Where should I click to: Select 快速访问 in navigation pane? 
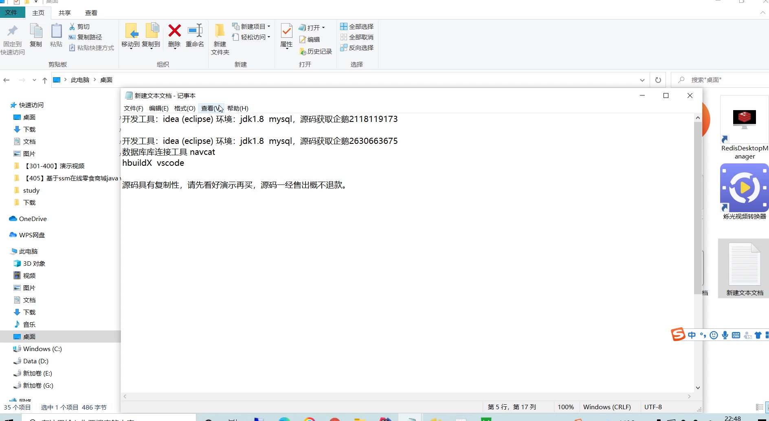(27, 105)
